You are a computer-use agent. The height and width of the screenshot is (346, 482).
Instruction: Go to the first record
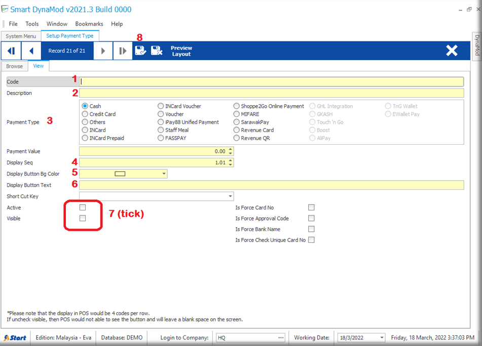(x=11, y=51)
